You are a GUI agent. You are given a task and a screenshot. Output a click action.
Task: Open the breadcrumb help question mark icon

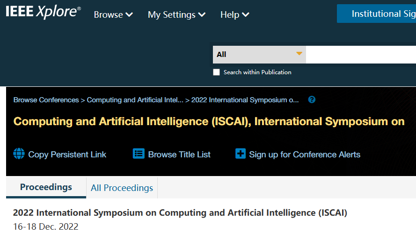(312, 100)
